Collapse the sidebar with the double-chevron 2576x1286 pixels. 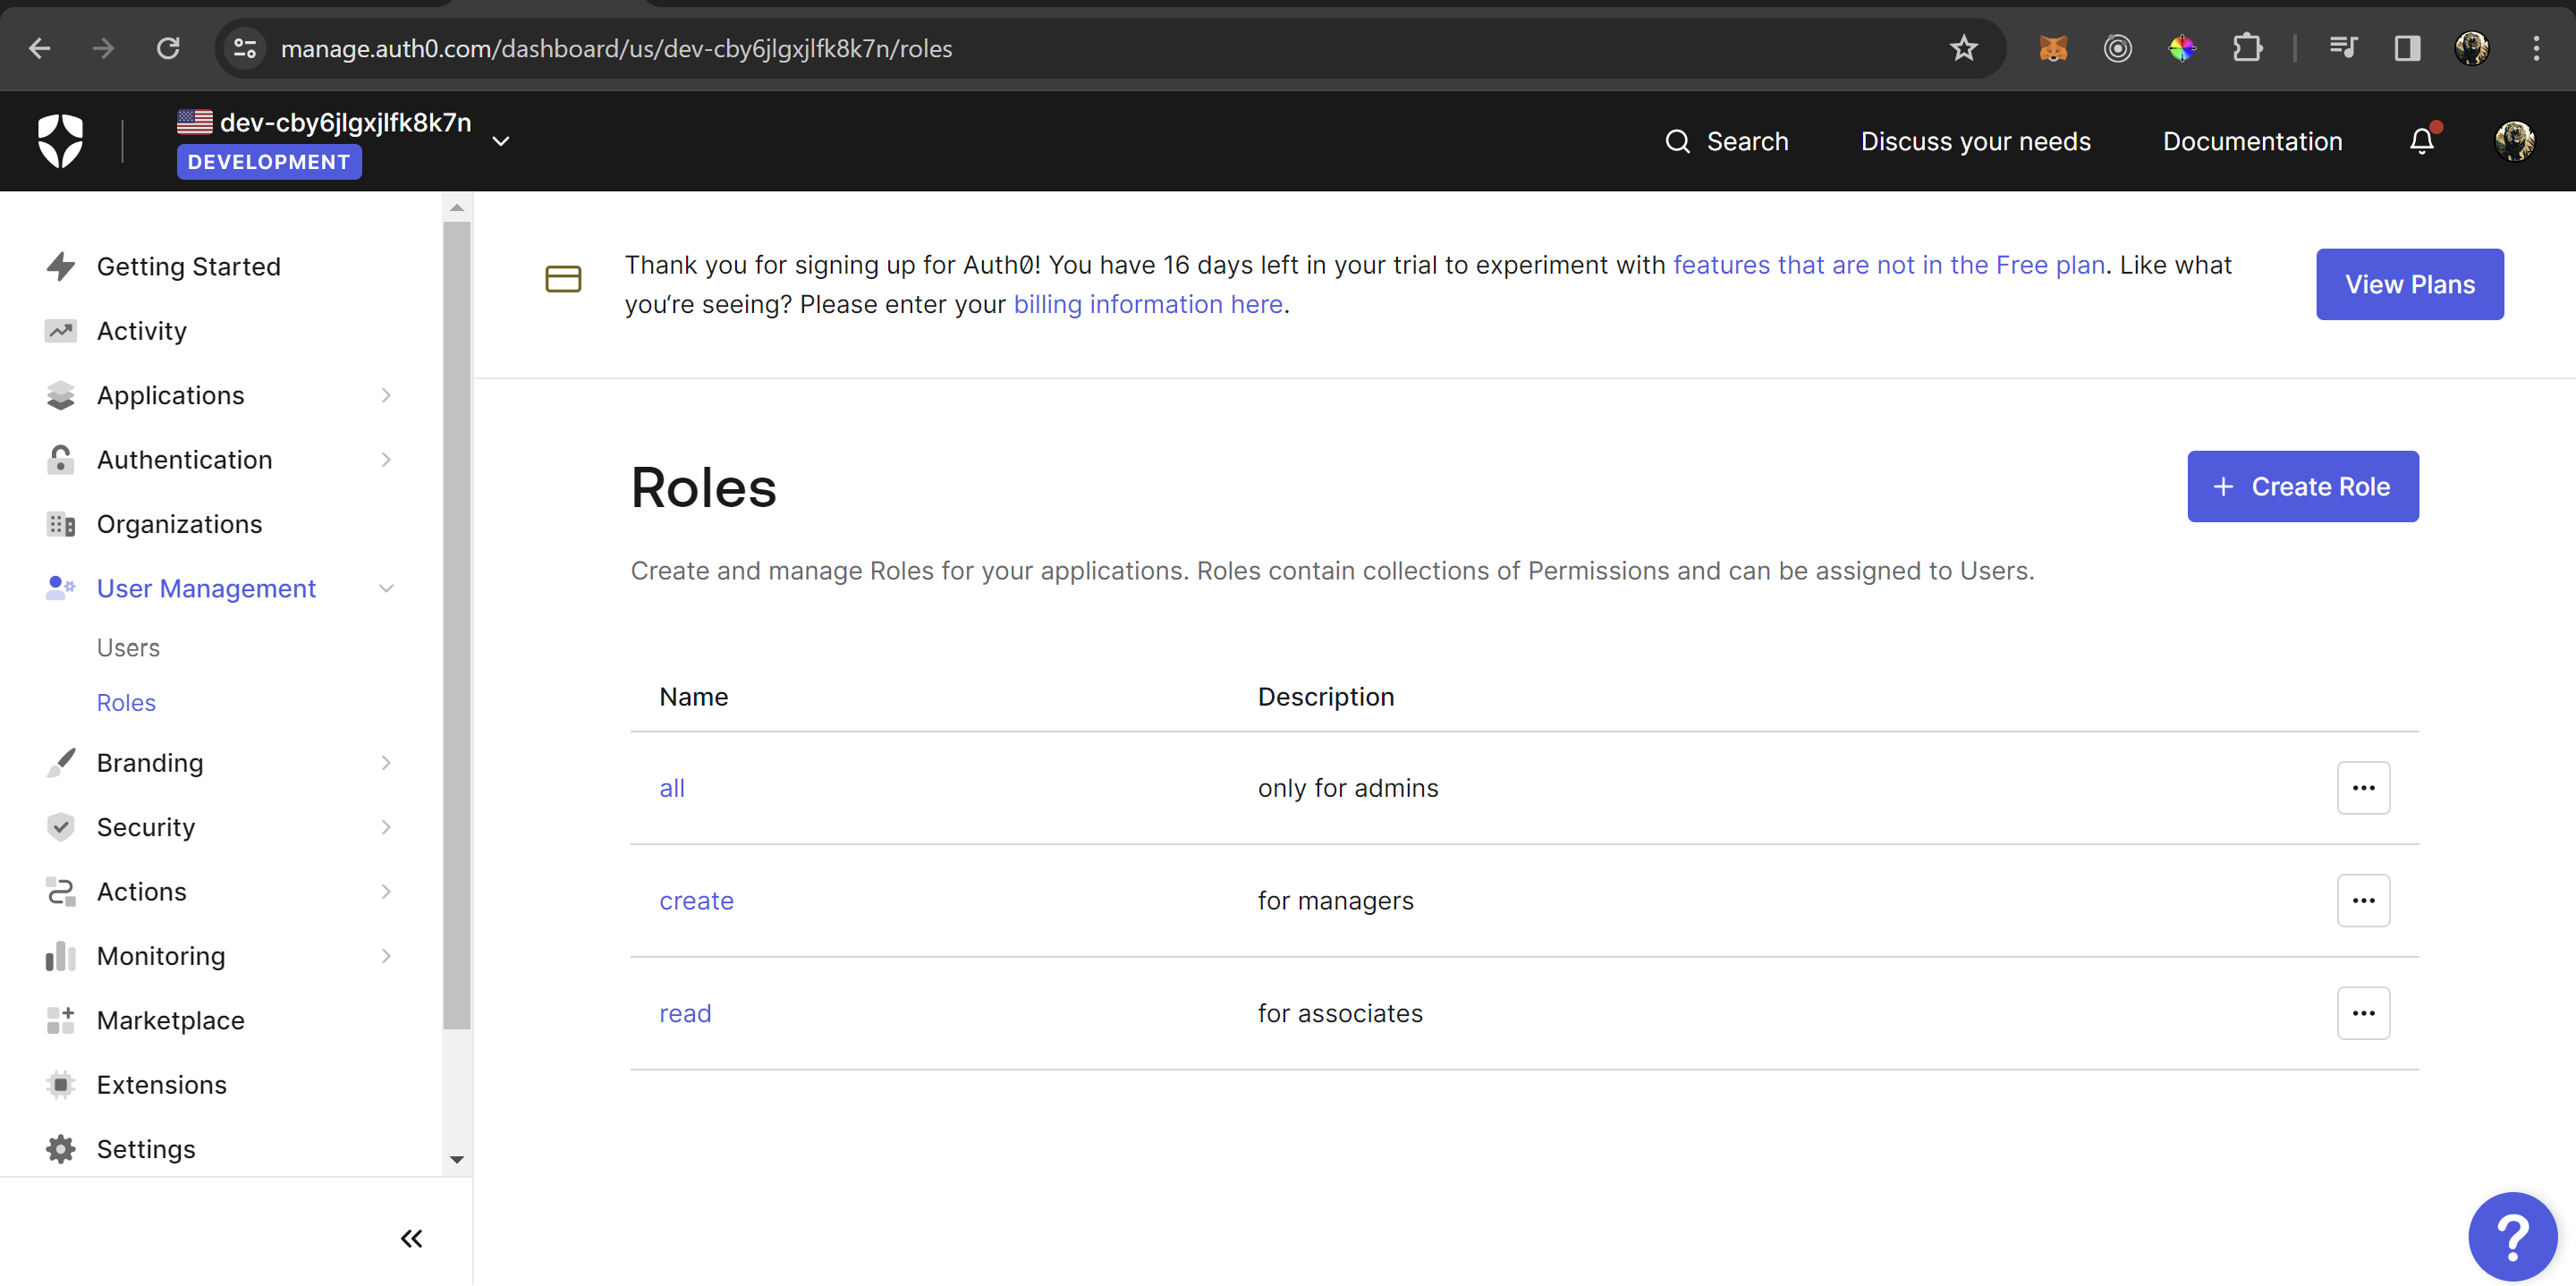click(411, 1238)
